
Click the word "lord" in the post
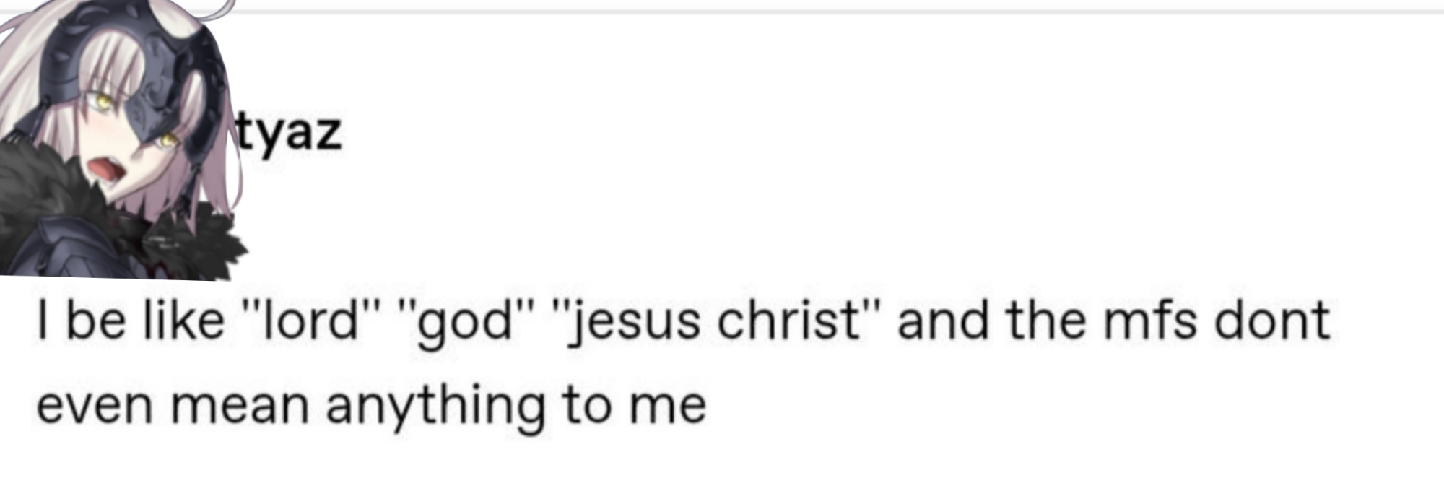(x=311, y=321)
